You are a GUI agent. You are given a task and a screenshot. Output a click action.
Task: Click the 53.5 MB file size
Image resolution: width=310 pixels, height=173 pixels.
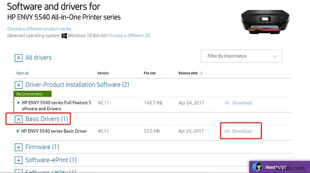coord(152,131)
